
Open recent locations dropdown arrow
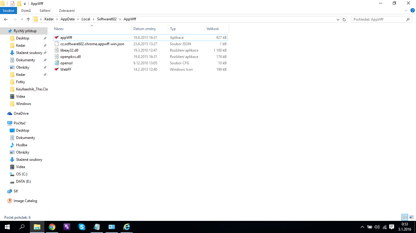click(22, 19)
